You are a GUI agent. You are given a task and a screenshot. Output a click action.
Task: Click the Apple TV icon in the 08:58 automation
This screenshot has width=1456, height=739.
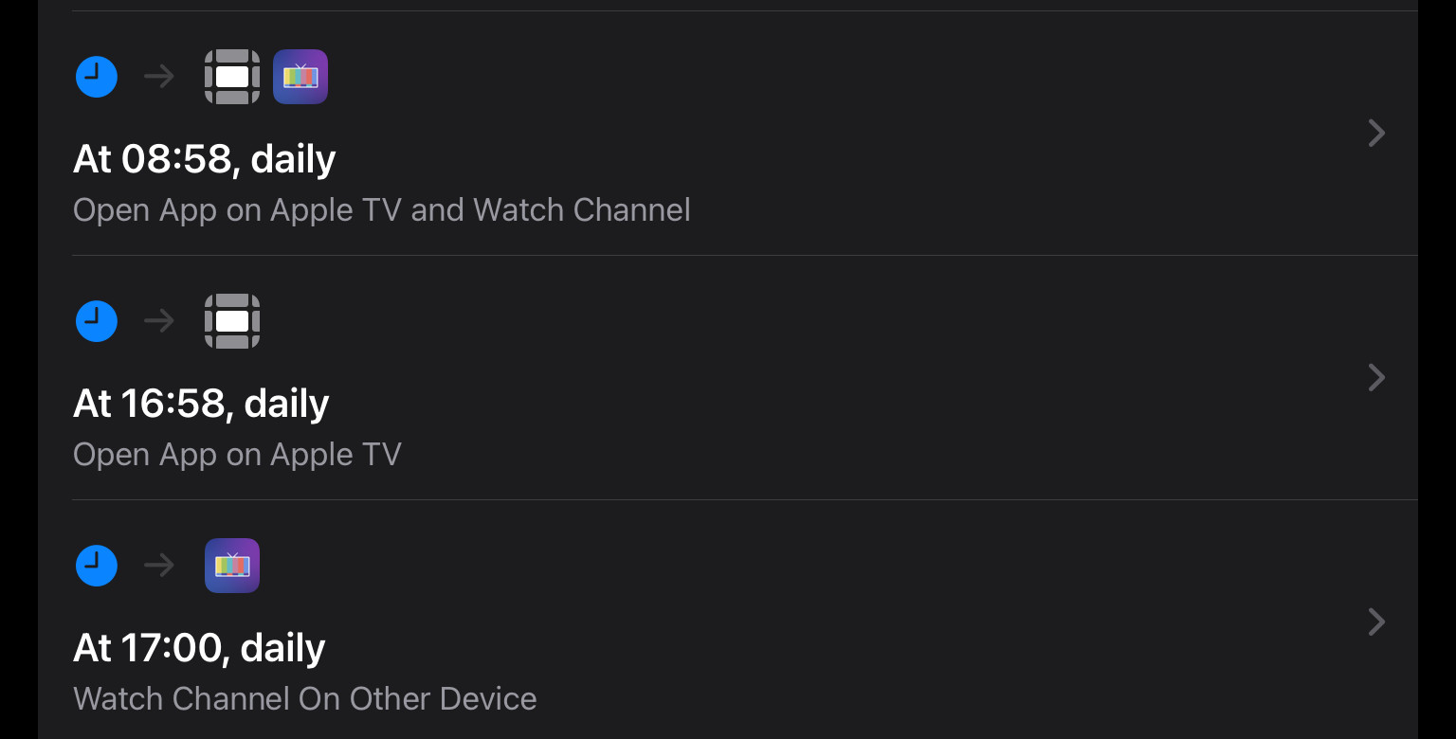(x=232, y=77)
